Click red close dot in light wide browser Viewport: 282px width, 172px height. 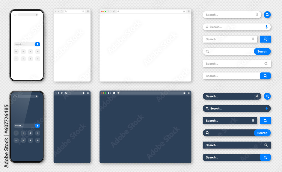pyautogui.click(x=102, y=11)
